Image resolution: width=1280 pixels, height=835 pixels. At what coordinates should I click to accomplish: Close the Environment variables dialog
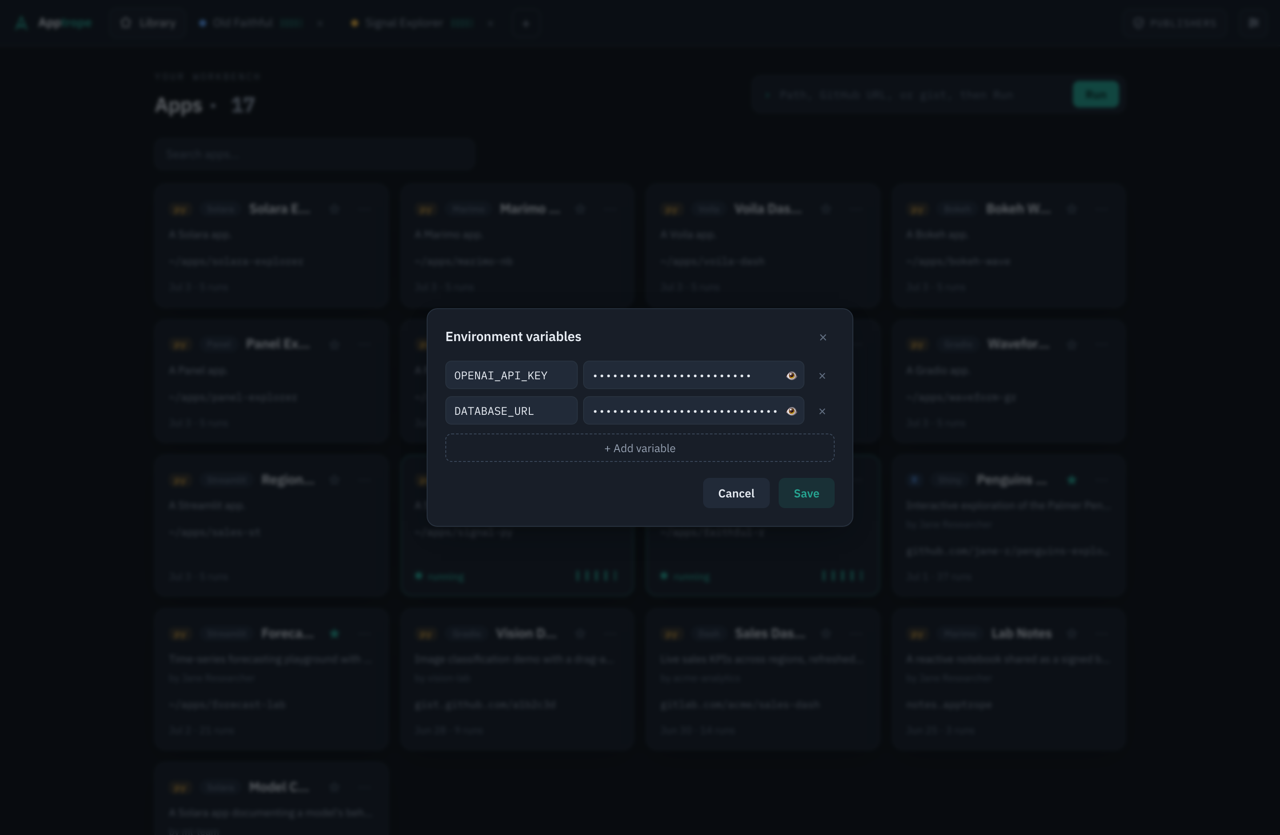click(x=822, y=337)
